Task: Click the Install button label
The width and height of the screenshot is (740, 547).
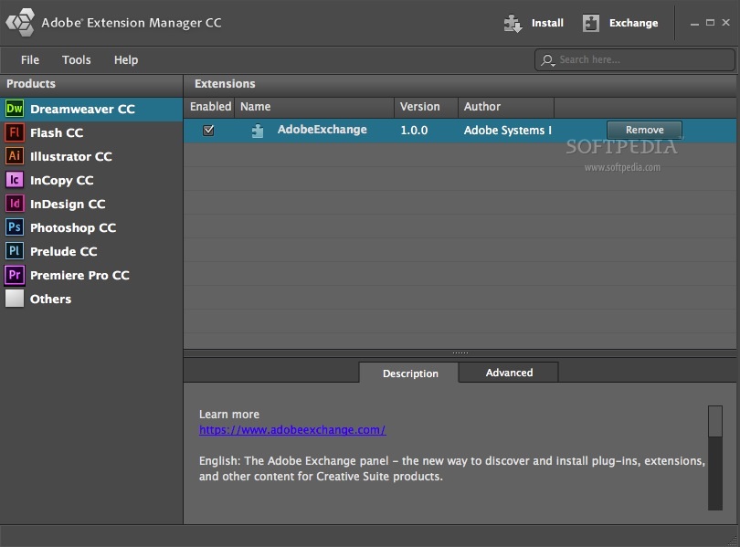Action: 547,23
